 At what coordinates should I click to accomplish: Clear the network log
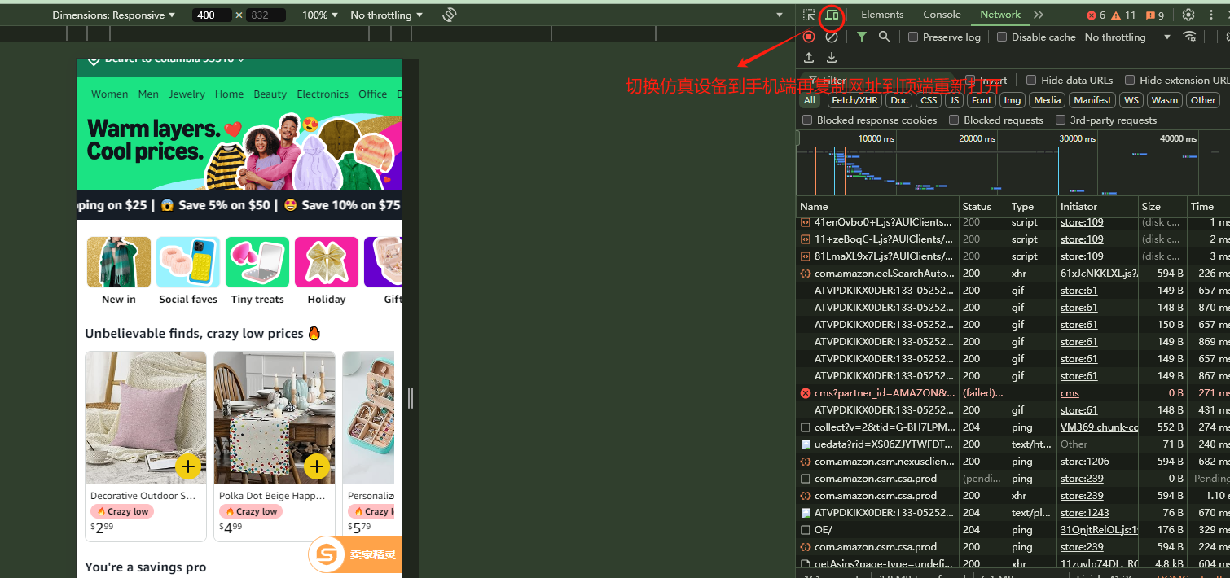click(832, 37)
